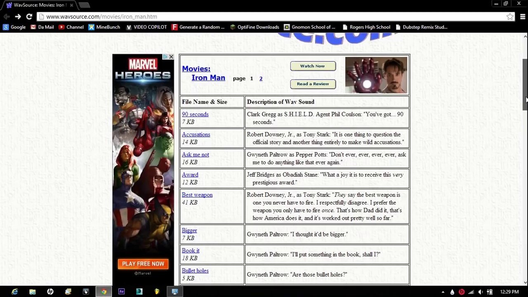Open the Rogers High School bookmark

coord(366,27)
